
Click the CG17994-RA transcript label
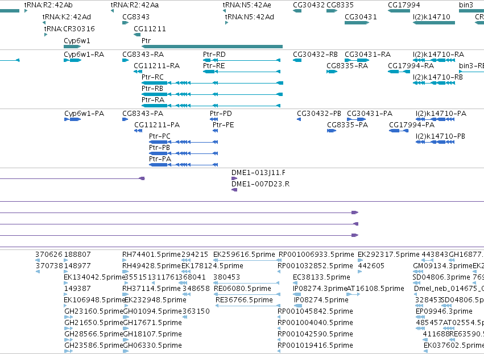(411, 66)
